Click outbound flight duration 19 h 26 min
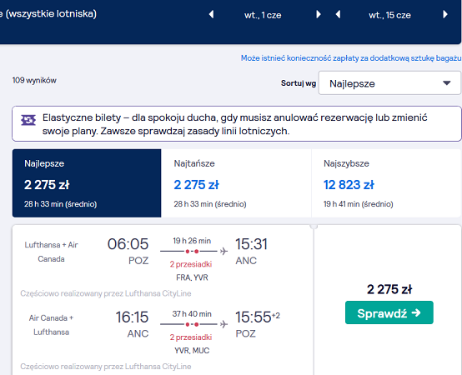The image size is (462, 375). click(x=192, y=241)
